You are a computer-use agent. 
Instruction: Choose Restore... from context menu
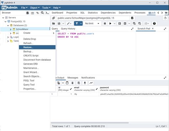pos(37,47)
